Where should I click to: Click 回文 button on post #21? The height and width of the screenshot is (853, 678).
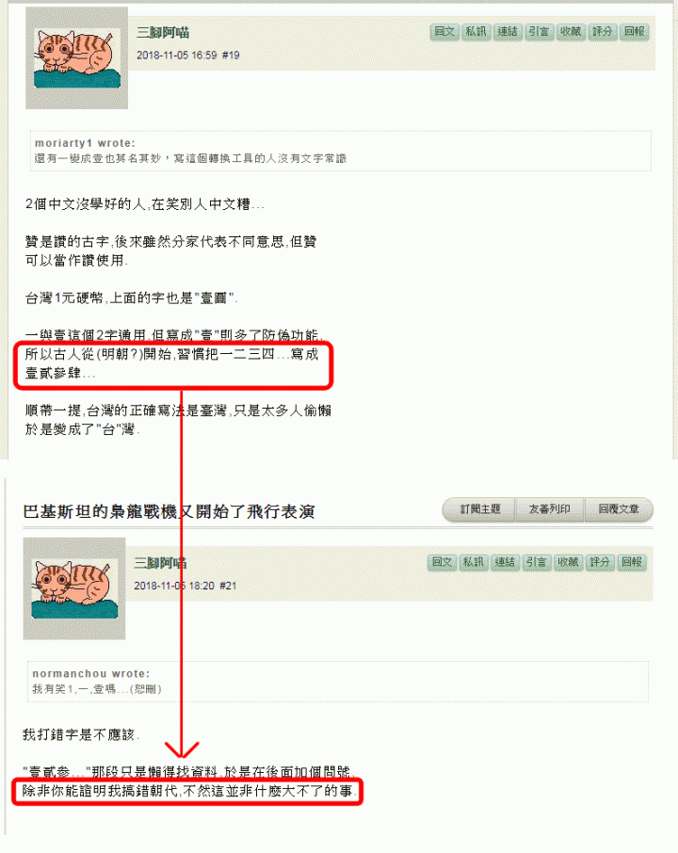(x=442, y=562)
